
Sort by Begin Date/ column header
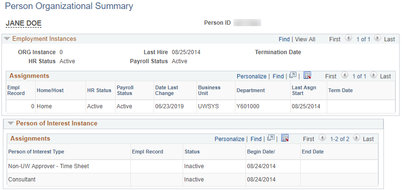261,152
